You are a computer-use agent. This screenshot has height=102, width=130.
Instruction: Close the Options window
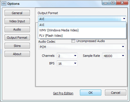click(x=122, y=3)
